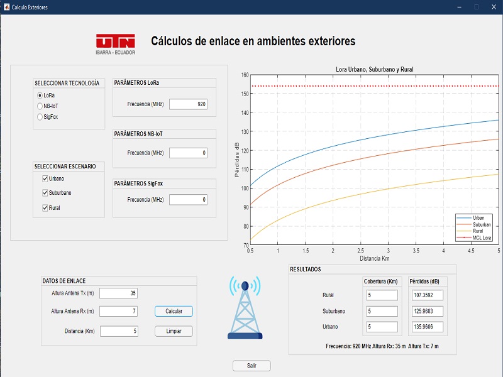Click the "SELECCIONAR TECNOLOGÍA" panel title
This screenshot has height=377, width=503.
67,84
